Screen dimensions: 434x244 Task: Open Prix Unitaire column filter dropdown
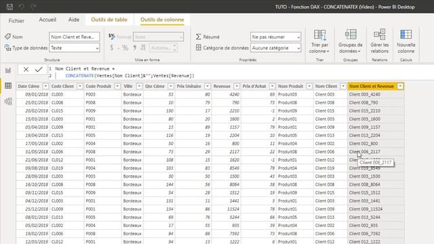[x=208, y=86]
